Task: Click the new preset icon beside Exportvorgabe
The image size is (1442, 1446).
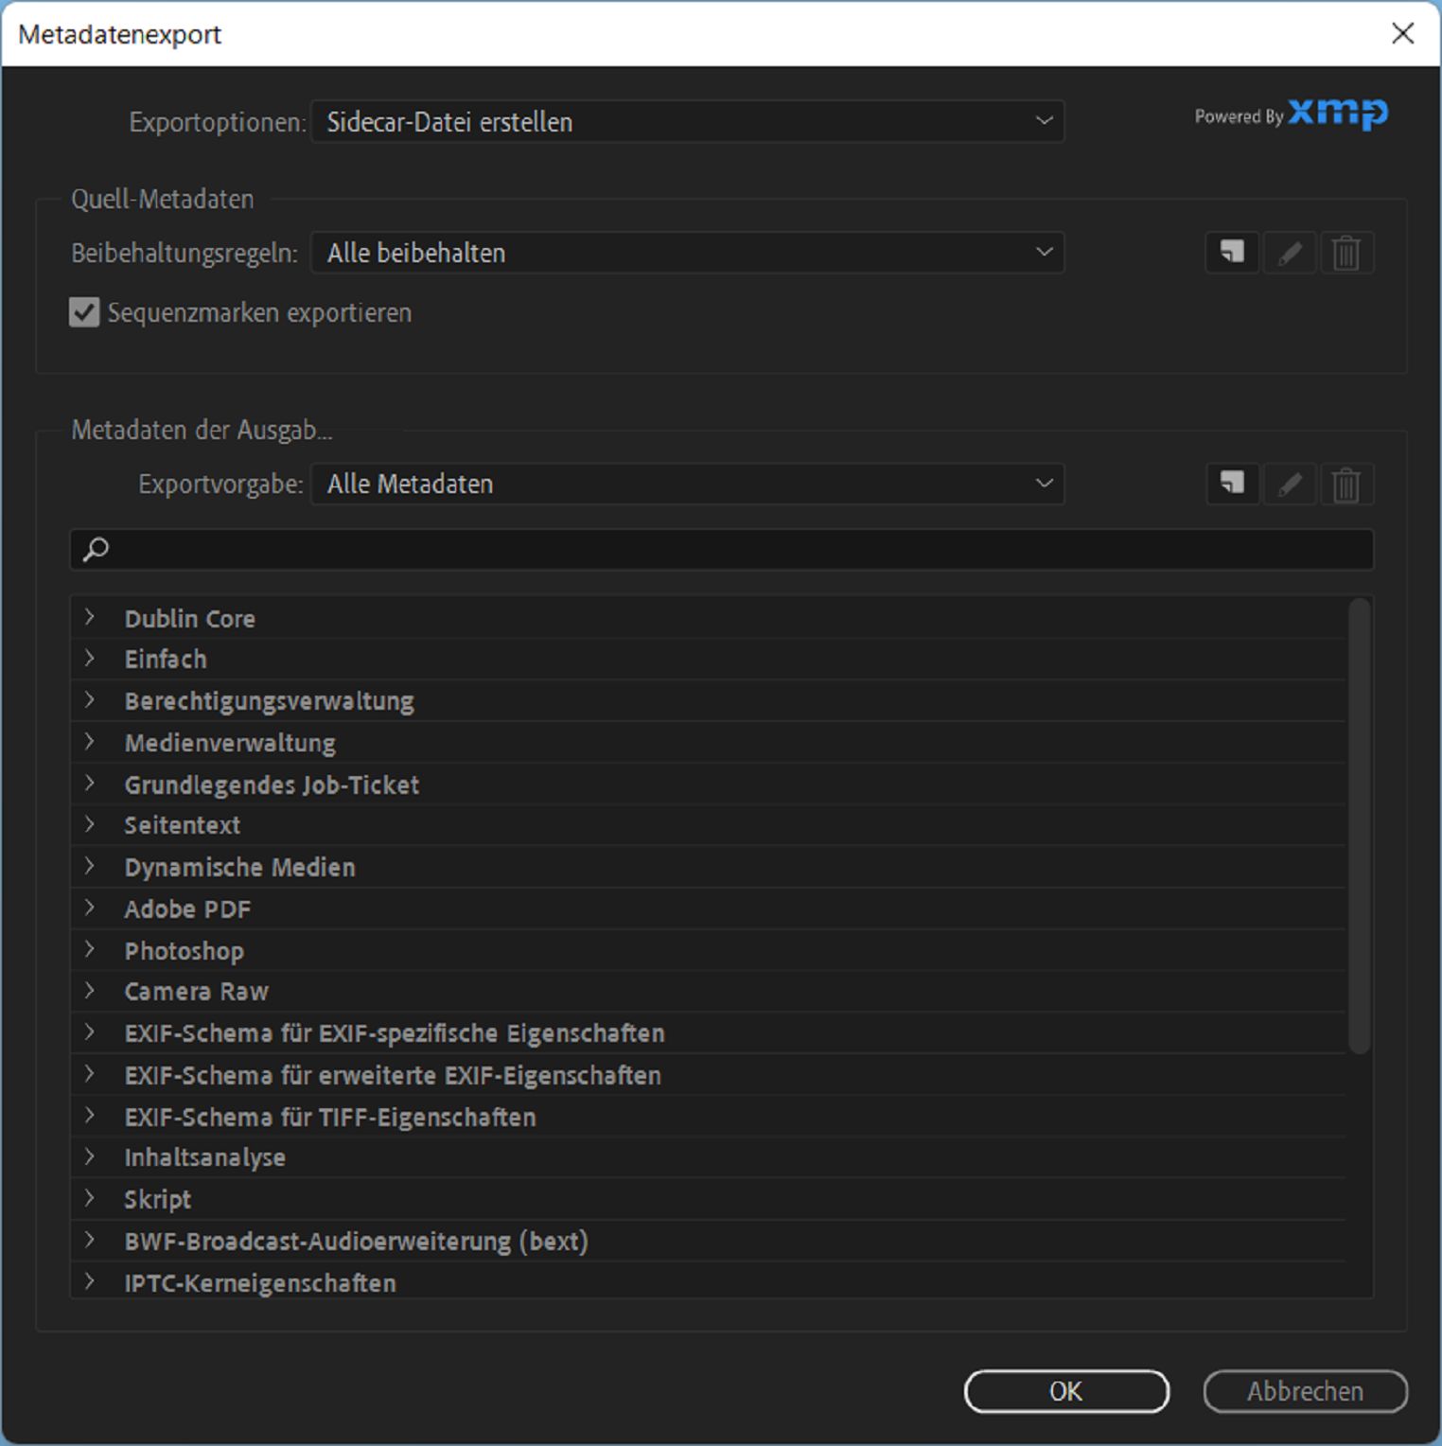Action: [1231, 484]
